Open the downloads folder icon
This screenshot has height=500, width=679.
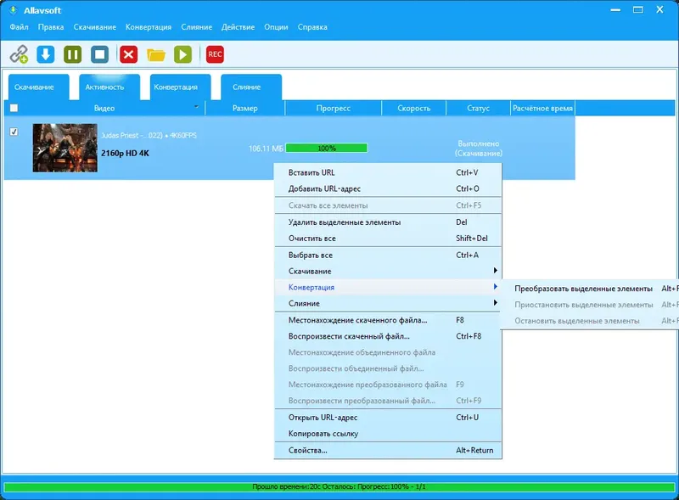point(157,53)
